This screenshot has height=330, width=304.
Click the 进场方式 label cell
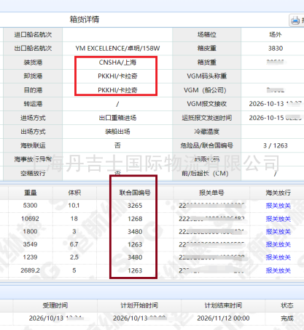click(x=33, y=118)
